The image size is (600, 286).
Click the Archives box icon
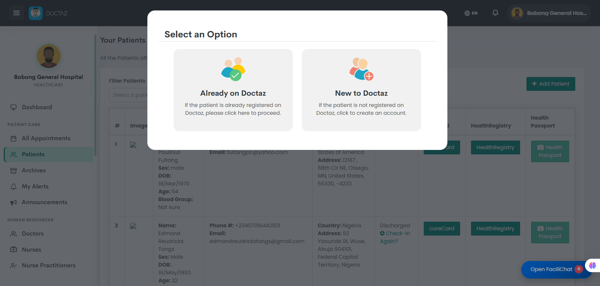[x=13, y=170]
